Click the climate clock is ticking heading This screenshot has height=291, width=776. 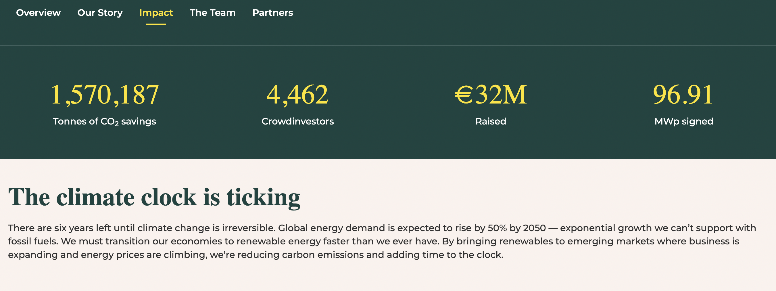coord(154,198)
